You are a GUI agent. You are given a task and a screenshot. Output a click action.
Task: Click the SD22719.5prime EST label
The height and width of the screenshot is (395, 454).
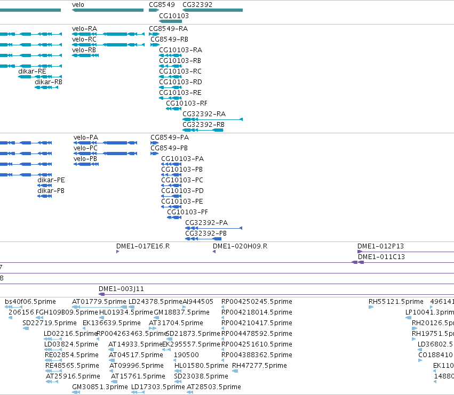coord(50,323)
